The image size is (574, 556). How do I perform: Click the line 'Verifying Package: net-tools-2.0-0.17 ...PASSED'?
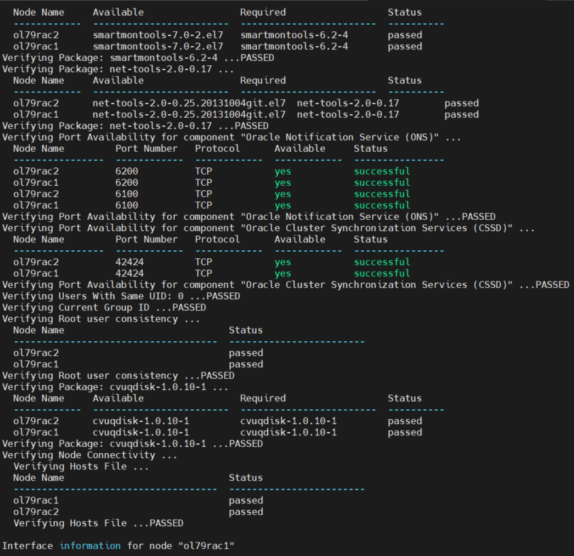tap(136, 126)
